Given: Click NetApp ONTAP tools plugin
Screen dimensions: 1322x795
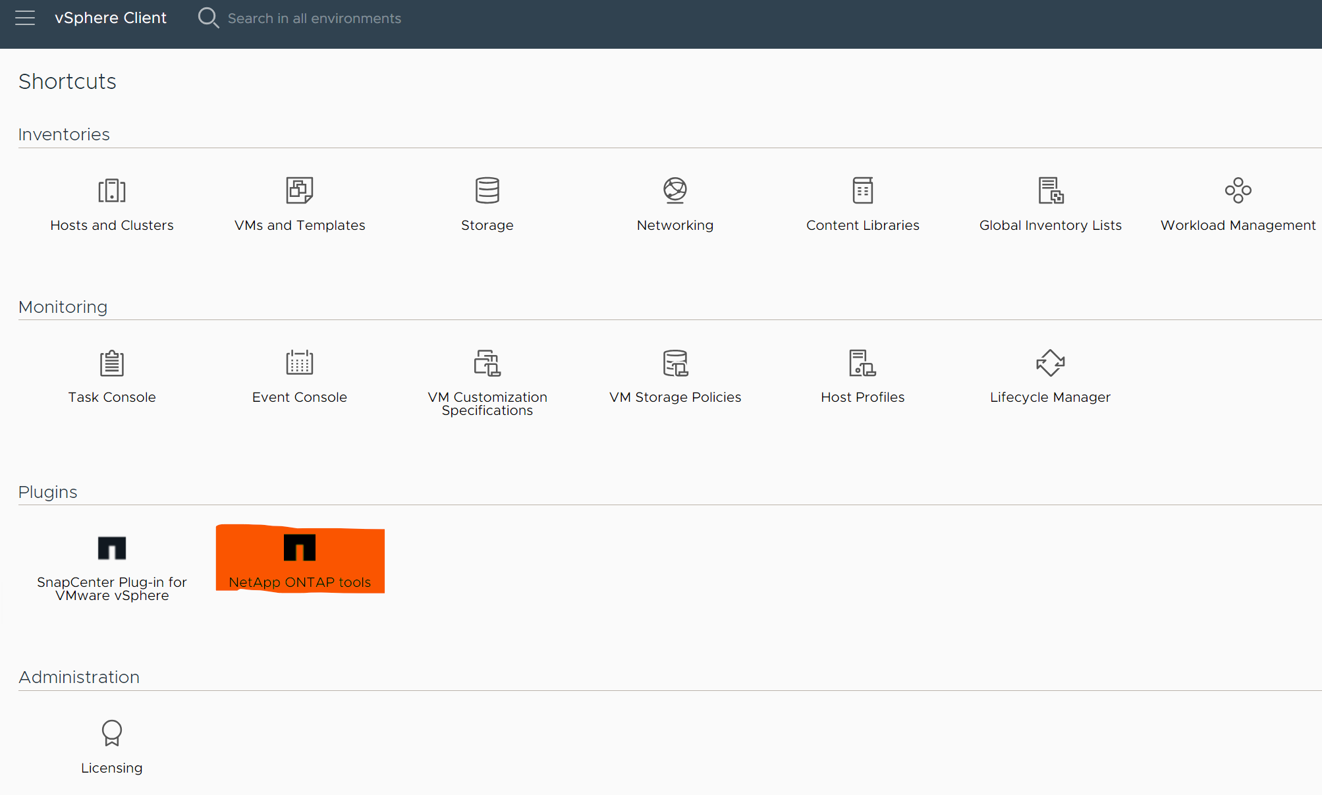Looking at the screenshot, I should tap(300, 557).
